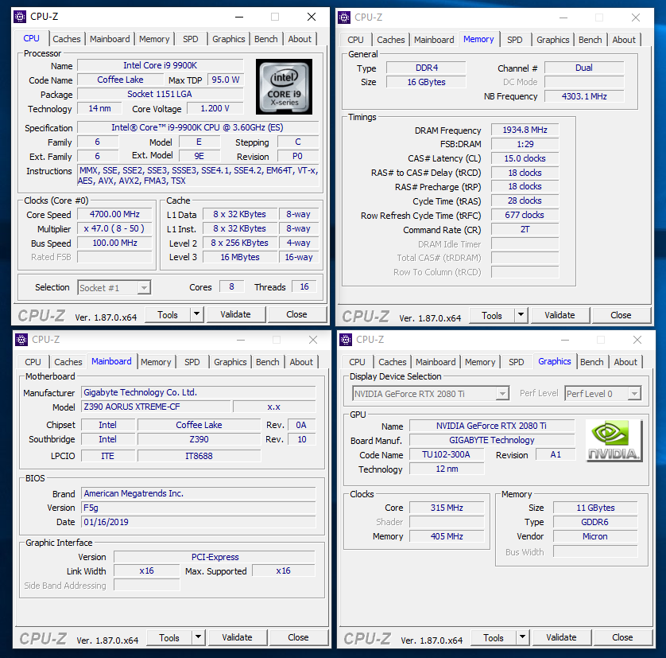This screenshot has width=666, height=658.
Task: Click the Row Refresh Cycle Time 677 clocks
Action: pyautogui.click(x=525, y=215)
